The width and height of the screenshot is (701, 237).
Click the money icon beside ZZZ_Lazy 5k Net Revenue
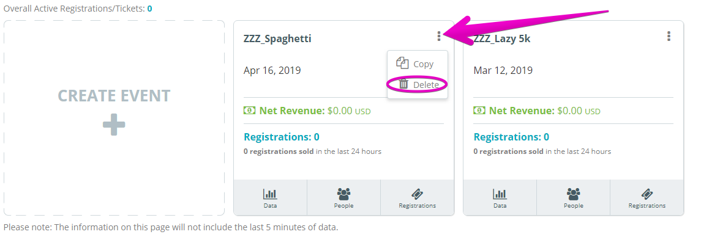click(x=479, y=110)
